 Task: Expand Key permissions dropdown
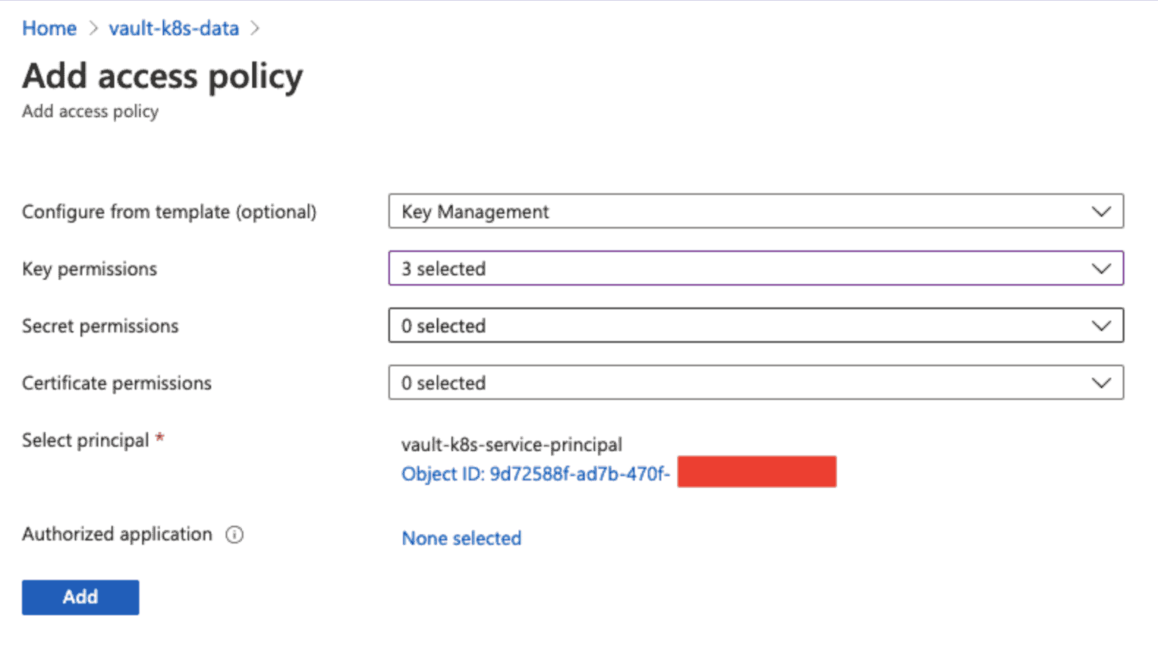(x=756, y=268)
